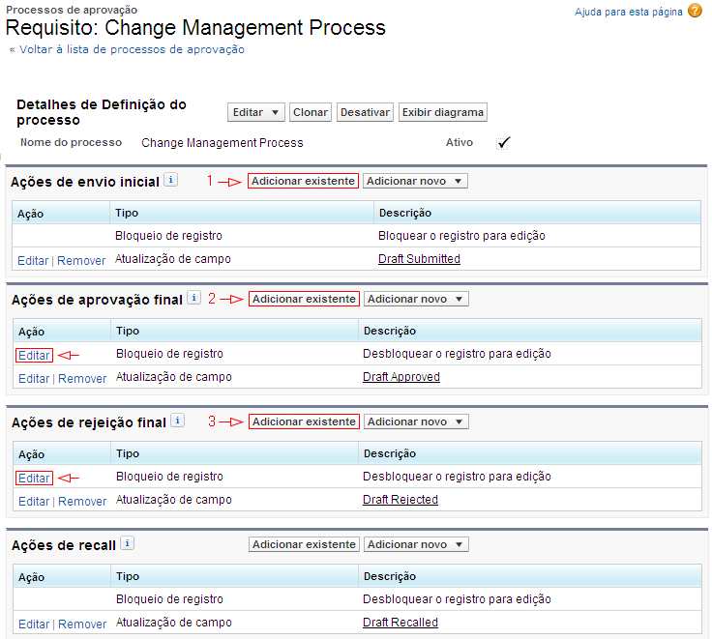Click Adicionar existente in recall section

pos(304,544)
